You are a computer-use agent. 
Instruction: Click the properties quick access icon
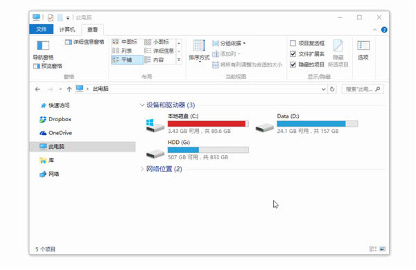pos(51,18)
